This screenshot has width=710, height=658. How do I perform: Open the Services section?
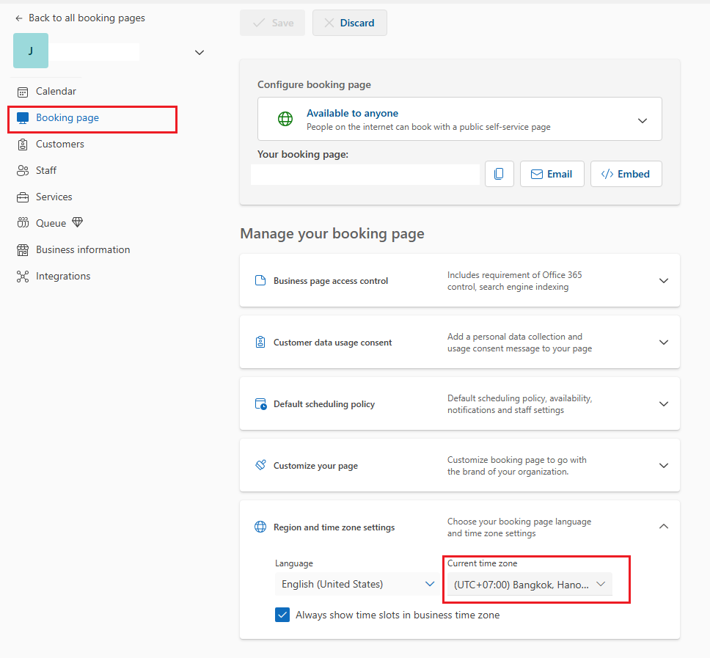[54, 197]
